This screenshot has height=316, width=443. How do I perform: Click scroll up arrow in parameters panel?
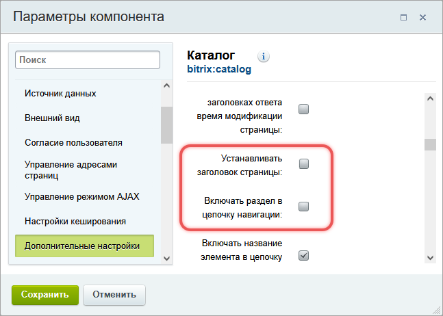[x=430, y=98]
